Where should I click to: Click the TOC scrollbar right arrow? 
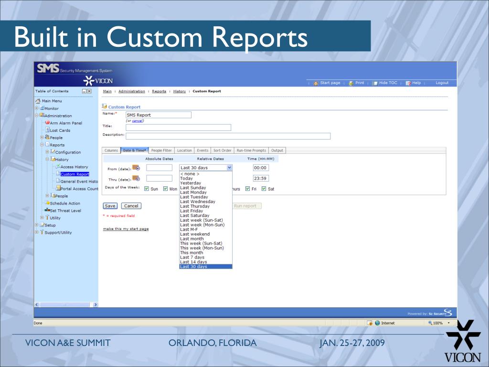pyautogui.click(x=96, y=304)
